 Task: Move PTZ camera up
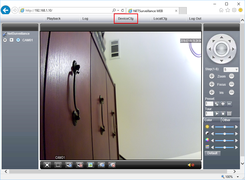[x=222, y=37]
